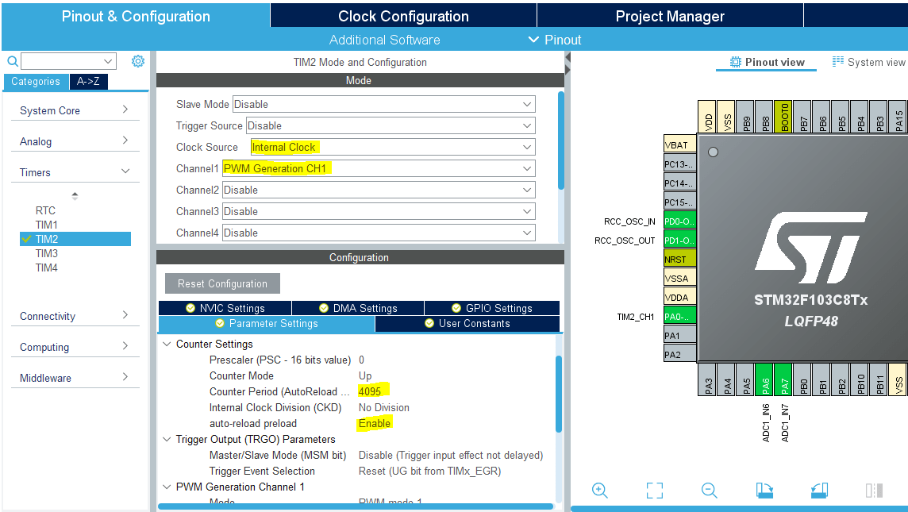This screenshot has width=908, height=512.
Task: Open the Trigger Source dropdown
Action: pos(391,125)
